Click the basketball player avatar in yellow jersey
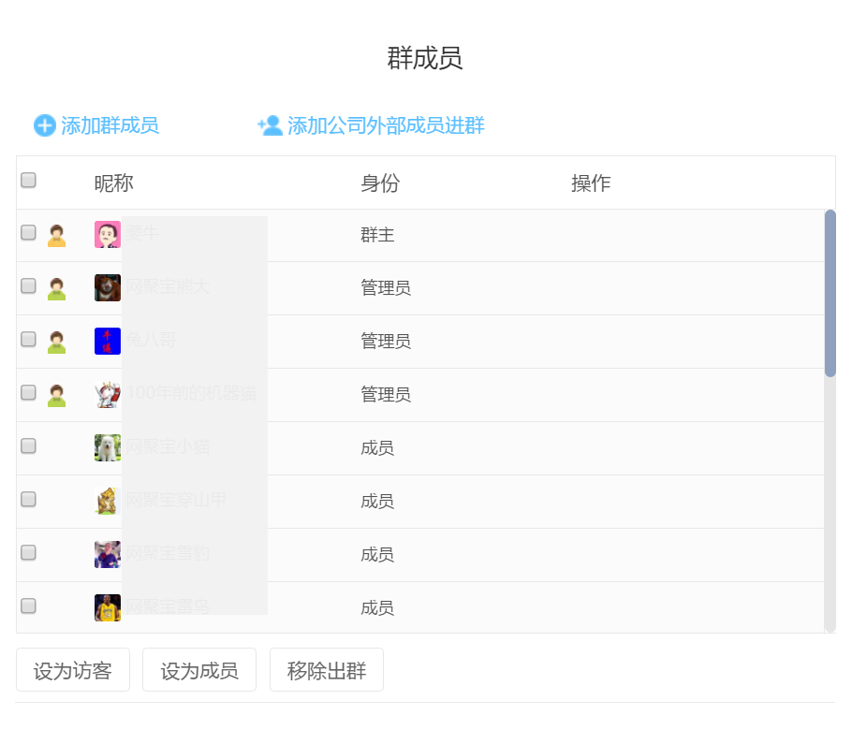 coord(108,607)
